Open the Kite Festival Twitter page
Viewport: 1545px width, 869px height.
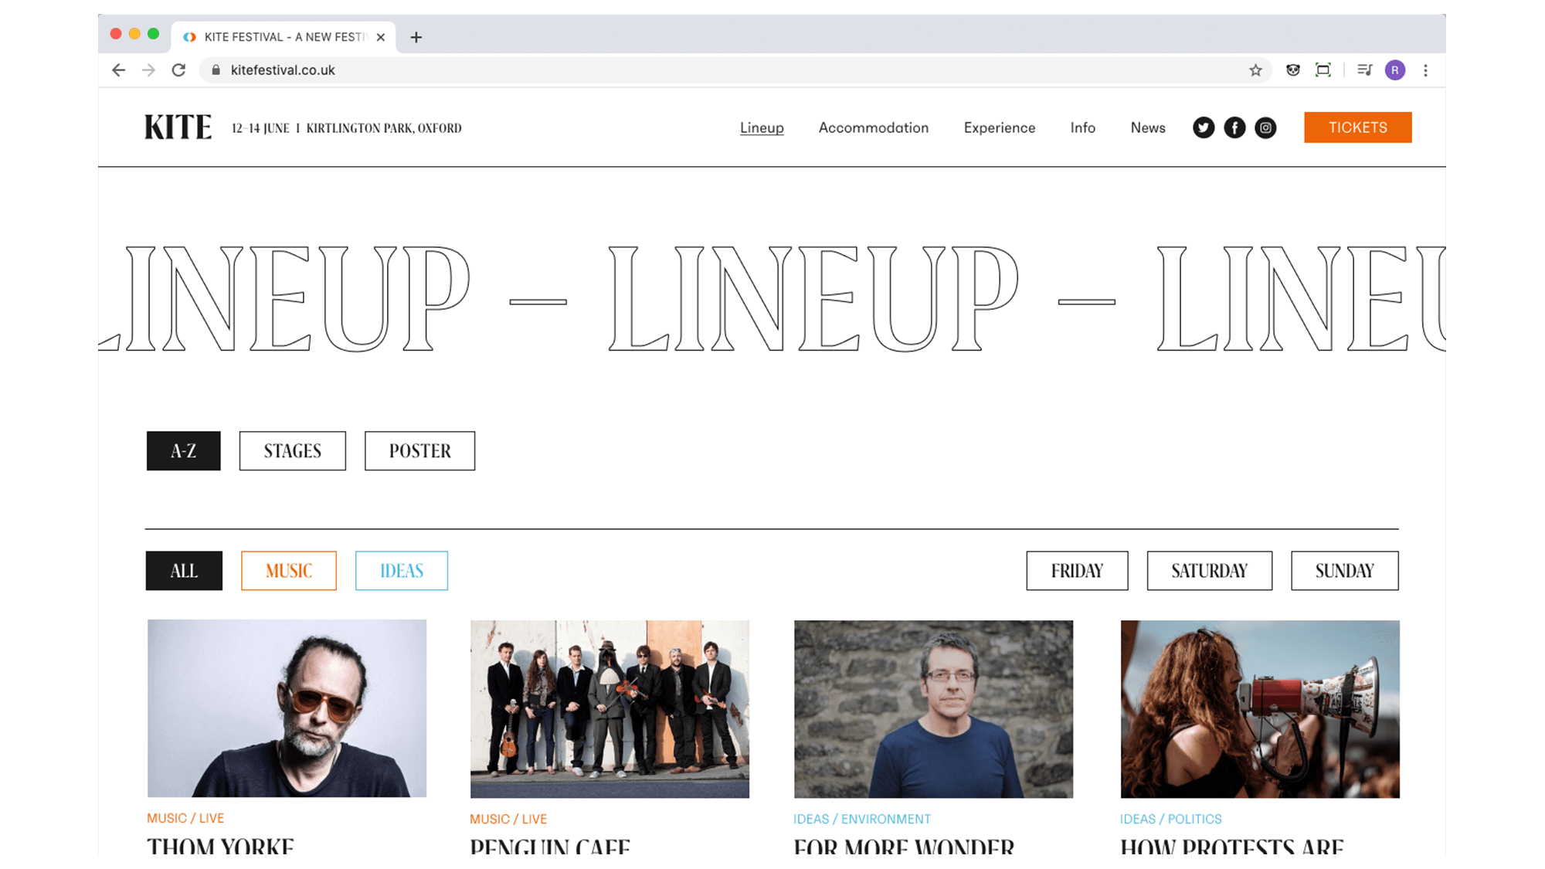point(1203,127)
